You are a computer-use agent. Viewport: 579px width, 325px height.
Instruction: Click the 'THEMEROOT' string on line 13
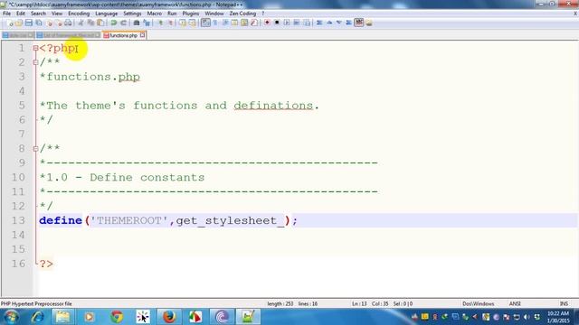click(128, 220)
